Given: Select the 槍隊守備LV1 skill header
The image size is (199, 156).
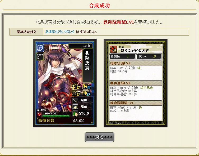Looking at the screenshot, I should (x=136, y=63).
